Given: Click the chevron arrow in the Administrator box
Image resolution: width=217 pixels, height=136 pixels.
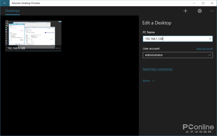Looking at the screenshot, I should pos(210,55).
